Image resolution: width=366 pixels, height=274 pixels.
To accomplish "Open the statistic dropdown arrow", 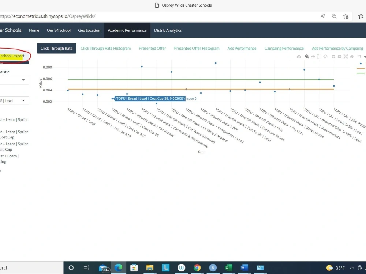I will point(23,80).
